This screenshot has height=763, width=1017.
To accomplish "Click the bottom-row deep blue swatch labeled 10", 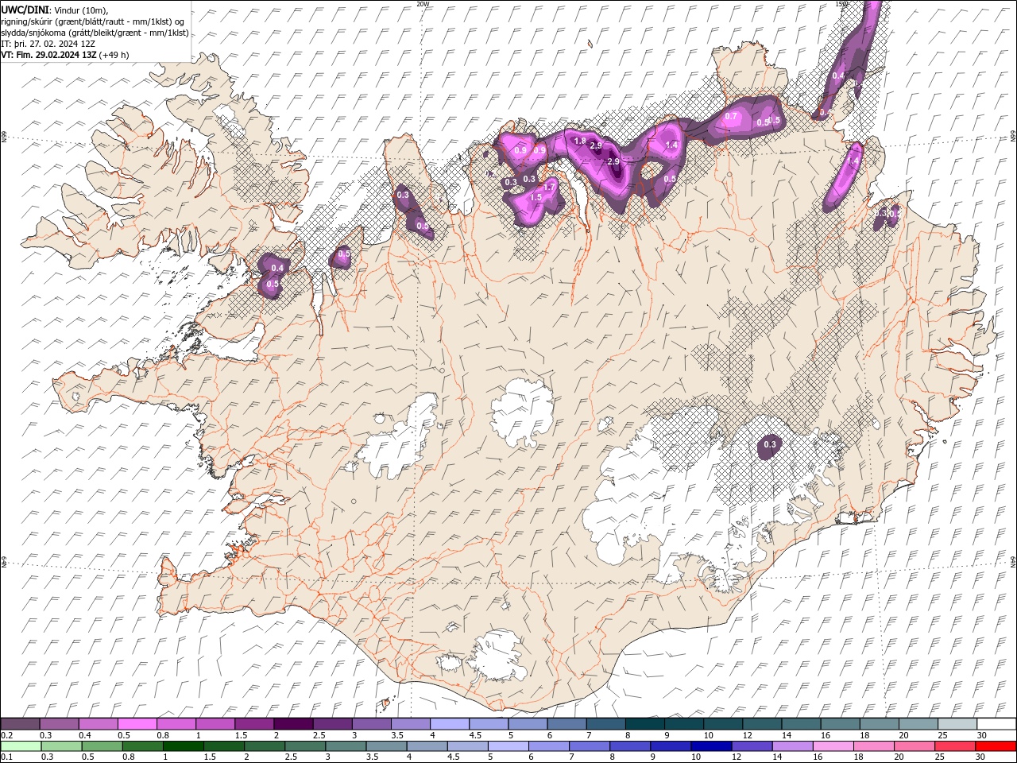I will [x=711, y=746].
